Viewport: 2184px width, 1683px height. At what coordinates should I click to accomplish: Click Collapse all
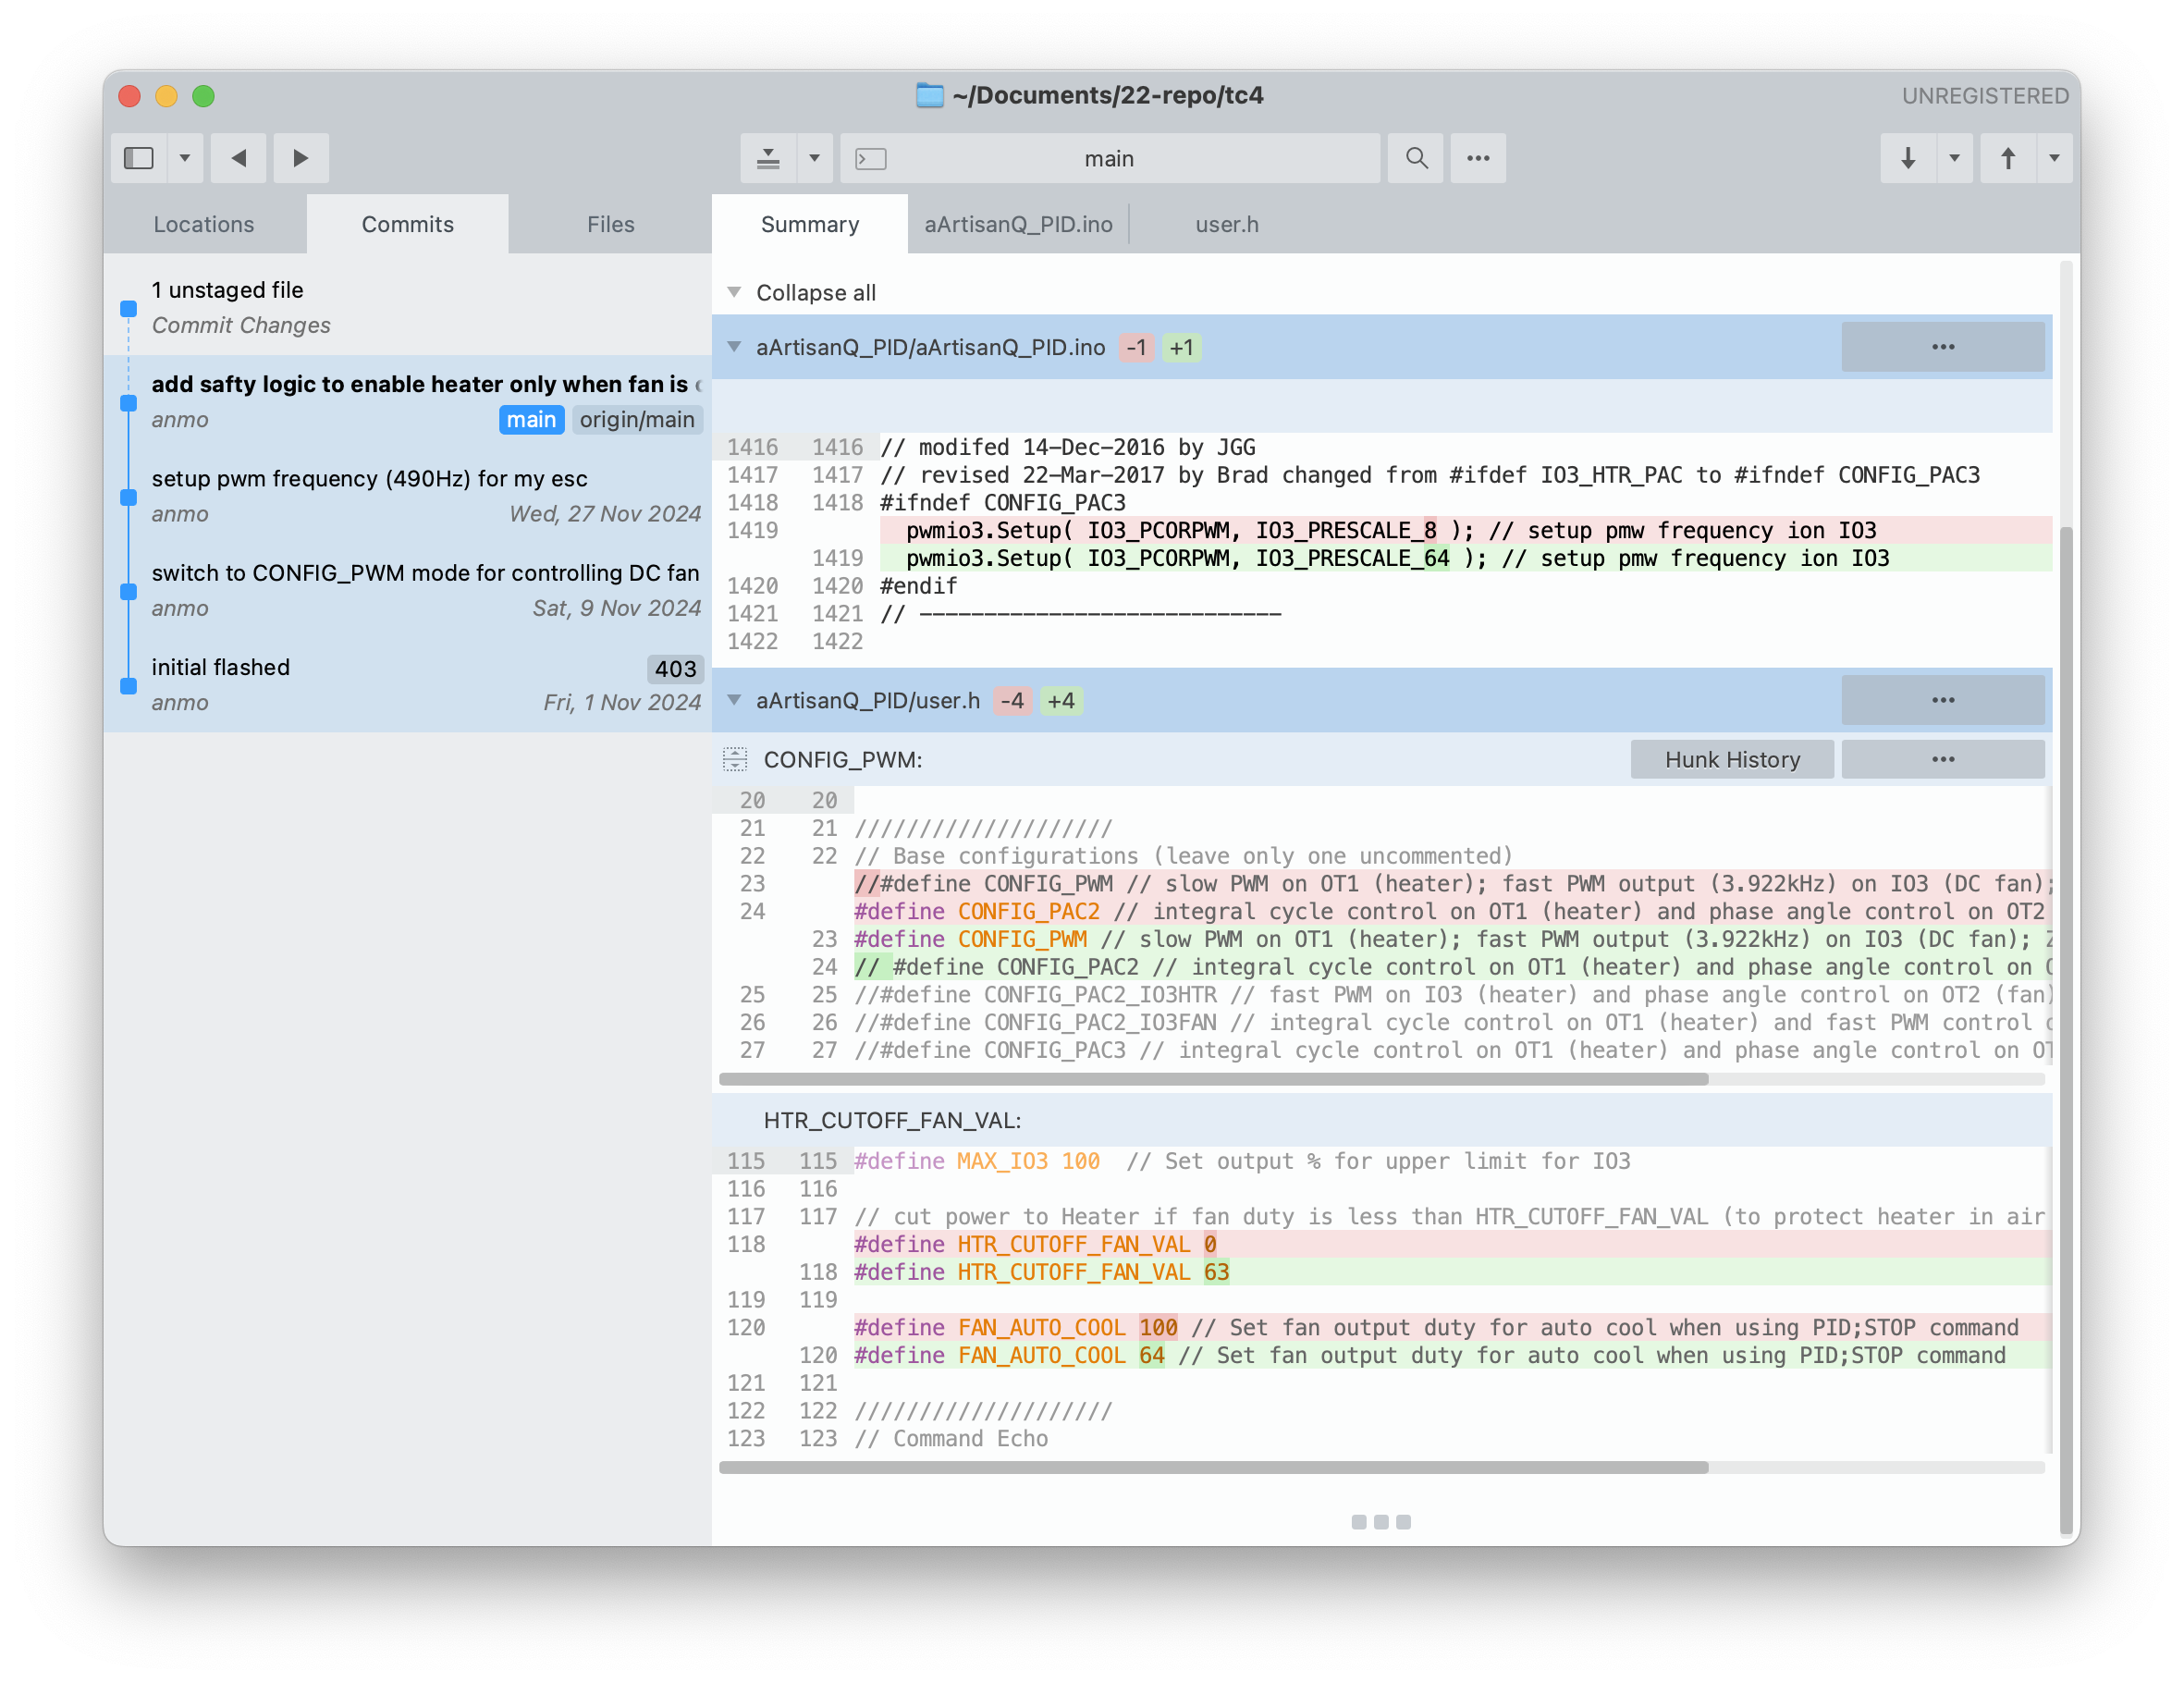tap(816, 292)
